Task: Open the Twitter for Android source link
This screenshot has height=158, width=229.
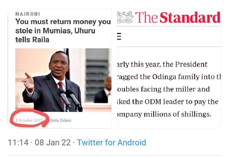Action: [111, 142]
